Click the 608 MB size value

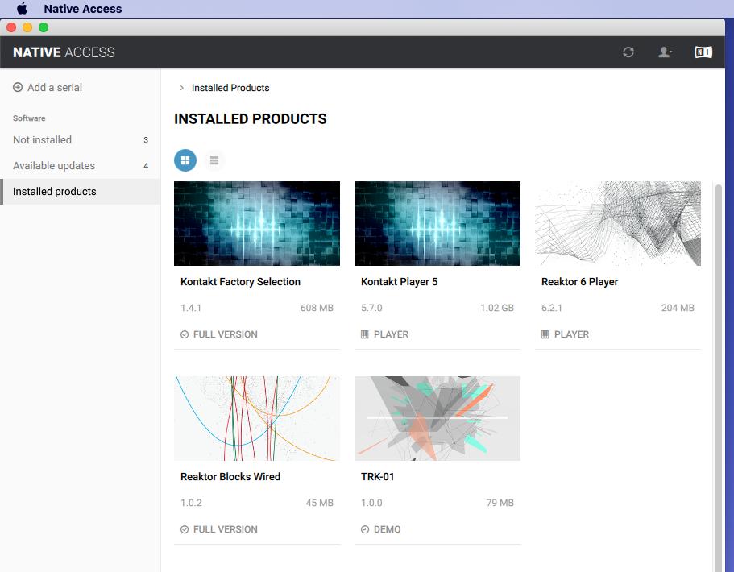(x=317, y=308)
